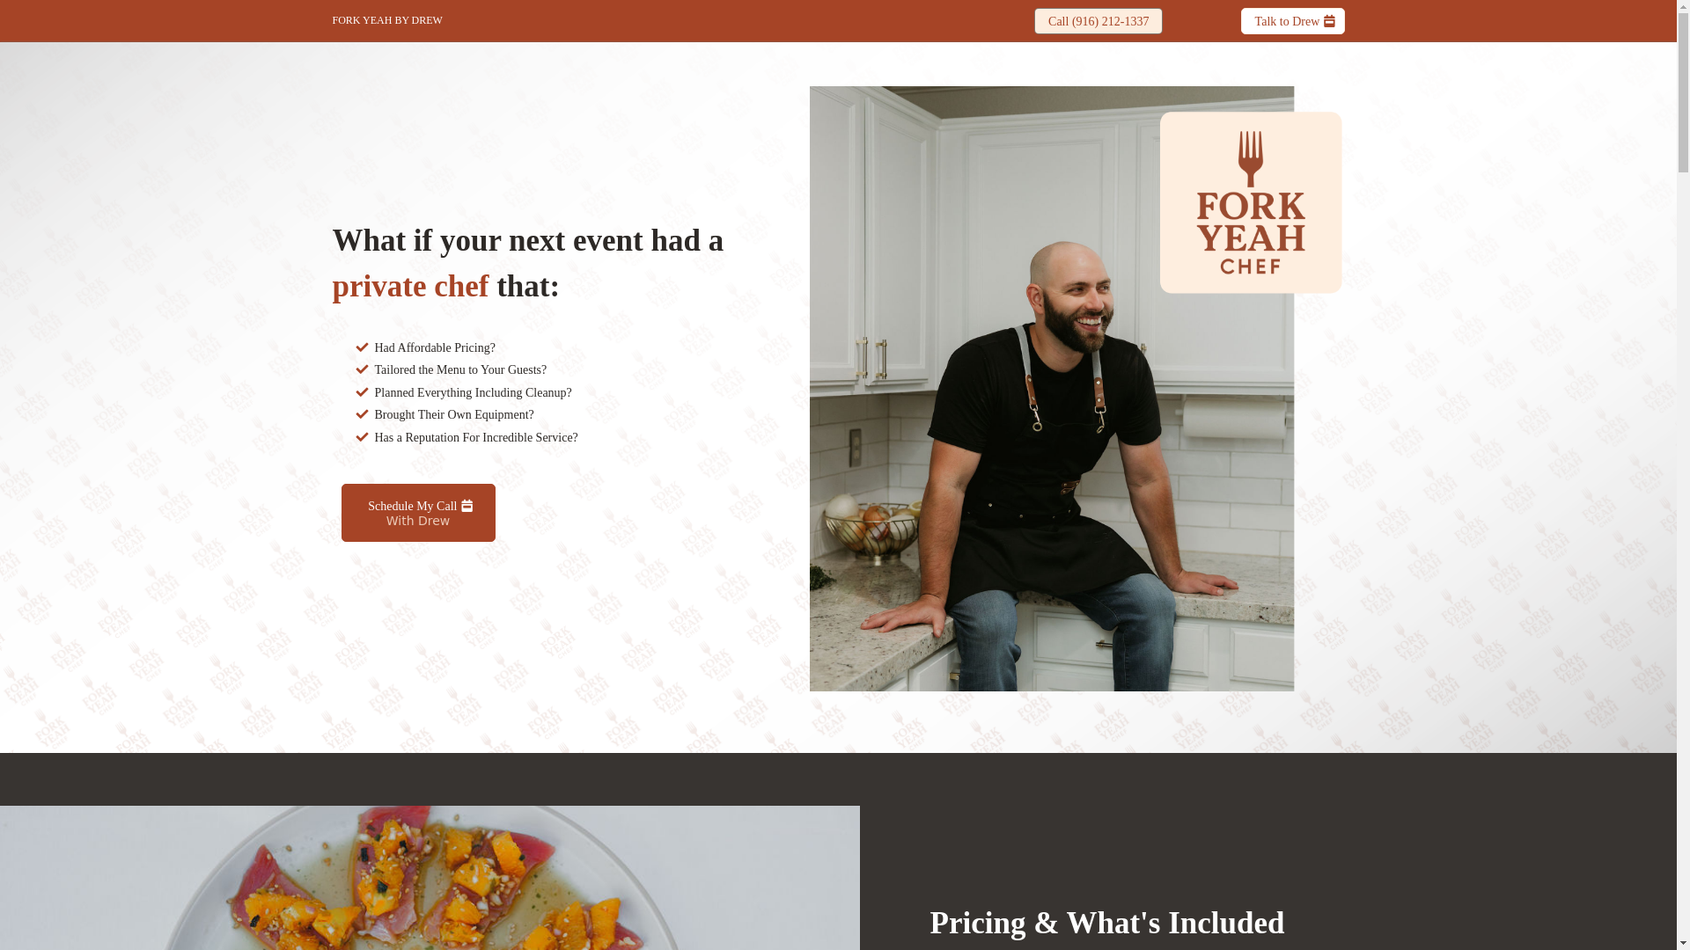Image resolution: width=1690 pixels, height=950 pixels.
Task: Click the calendar icon in Schedule My Call button
Action: click(467, 506)
